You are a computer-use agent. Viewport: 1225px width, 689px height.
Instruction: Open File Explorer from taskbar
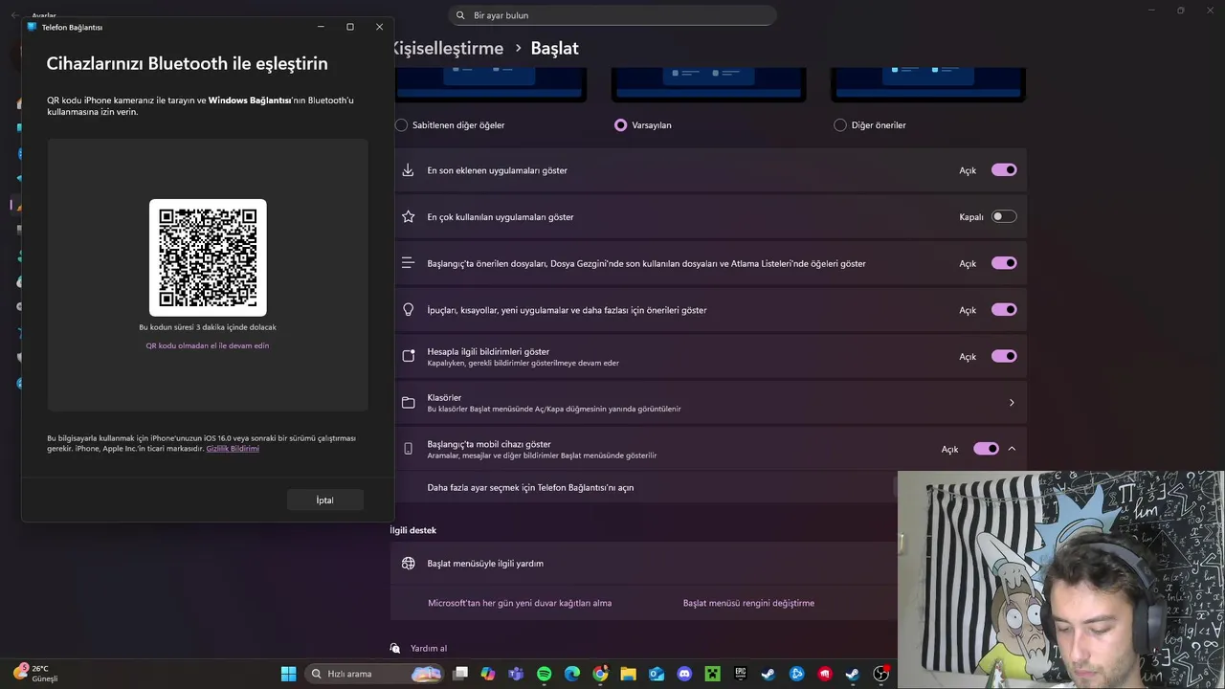pyautogui.click(x=628, y=674)
